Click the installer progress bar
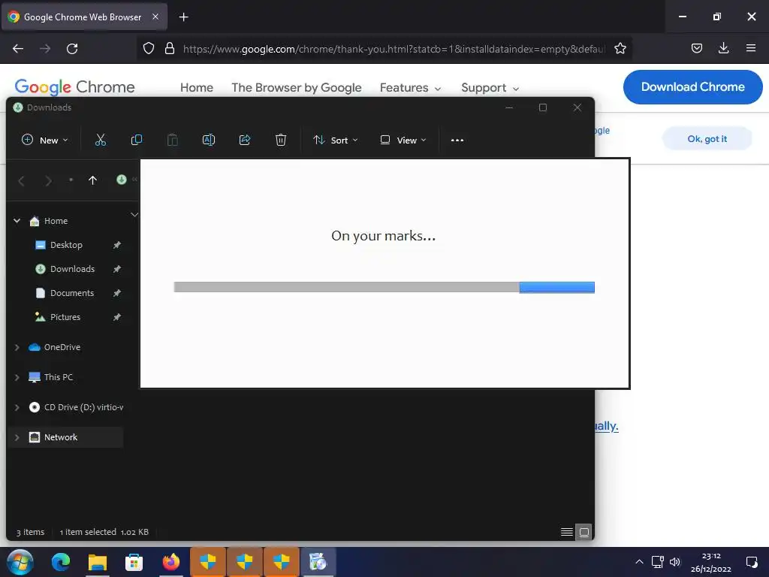Screen dimensions: 769x577 [384, 287]
